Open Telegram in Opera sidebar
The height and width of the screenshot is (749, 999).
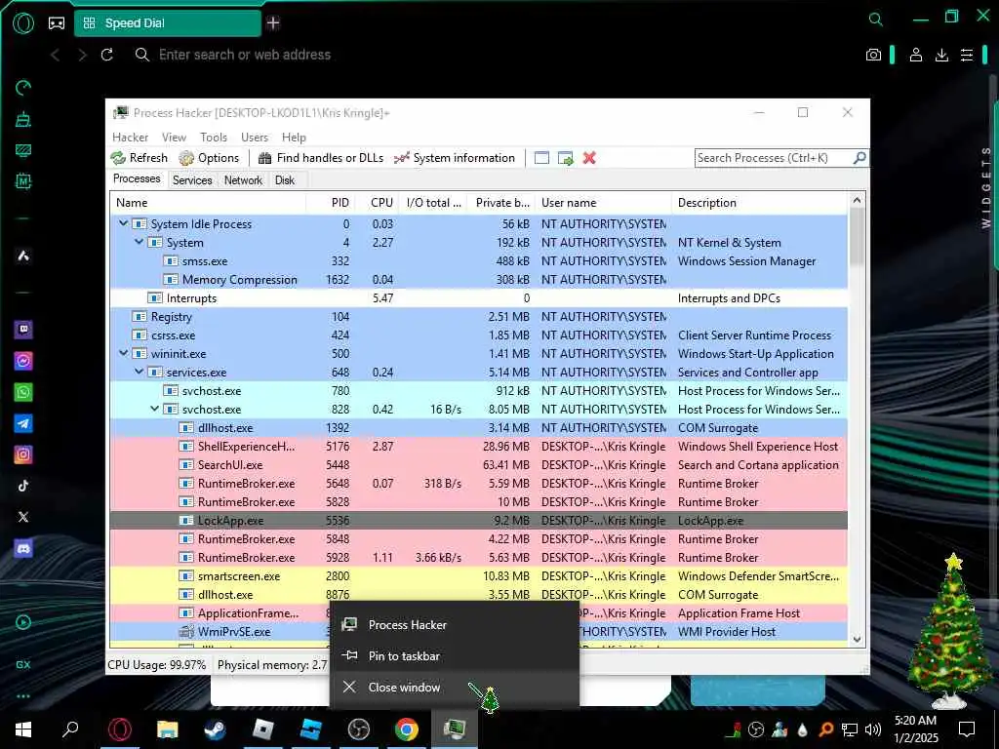point(23,423)
